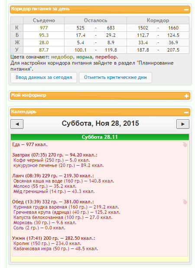Screen dimensions: 195x268
Task: Click corridor protein value 124.5
Action: tap(173, 35)
